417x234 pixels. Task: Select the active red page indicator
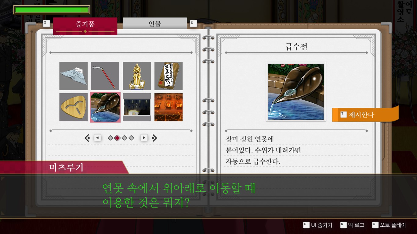pyautogui.click(x=117, y=138)
